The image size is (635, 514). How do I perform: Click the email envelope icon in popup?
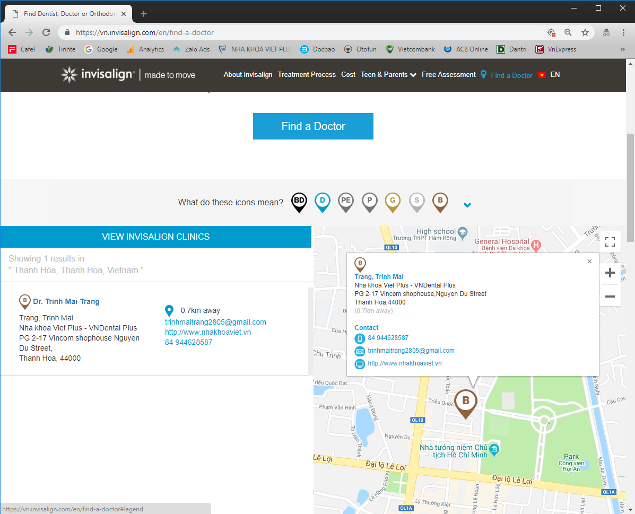point(360,351)
